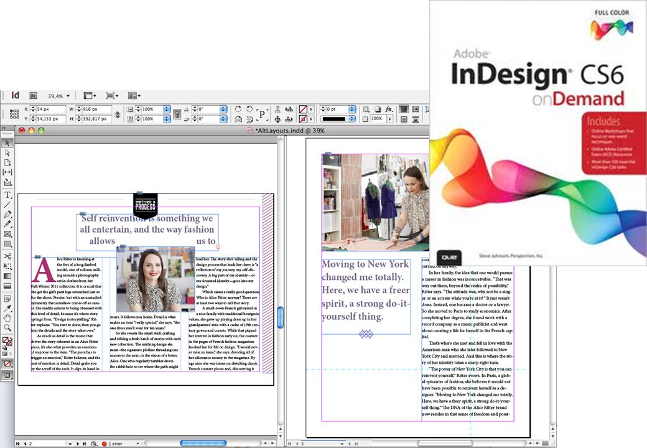The width and height of the screenshot is (647, 448).
Task: Select the Direct Selection tool
Action: pos(7,153)
